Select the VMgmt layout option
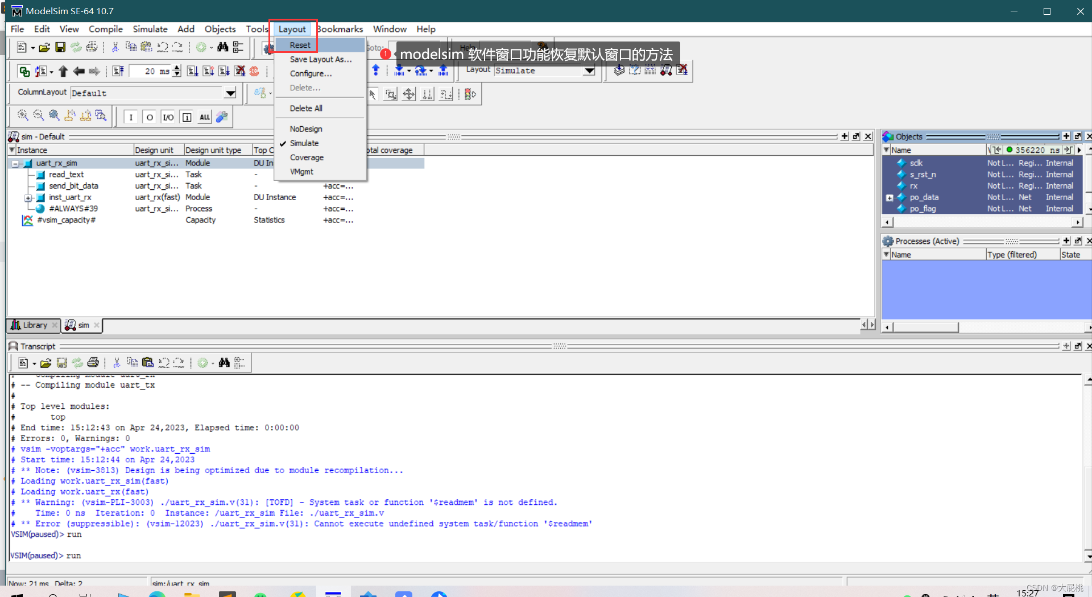The width and height of the screenshot is (1092, 597). point(320,172)
